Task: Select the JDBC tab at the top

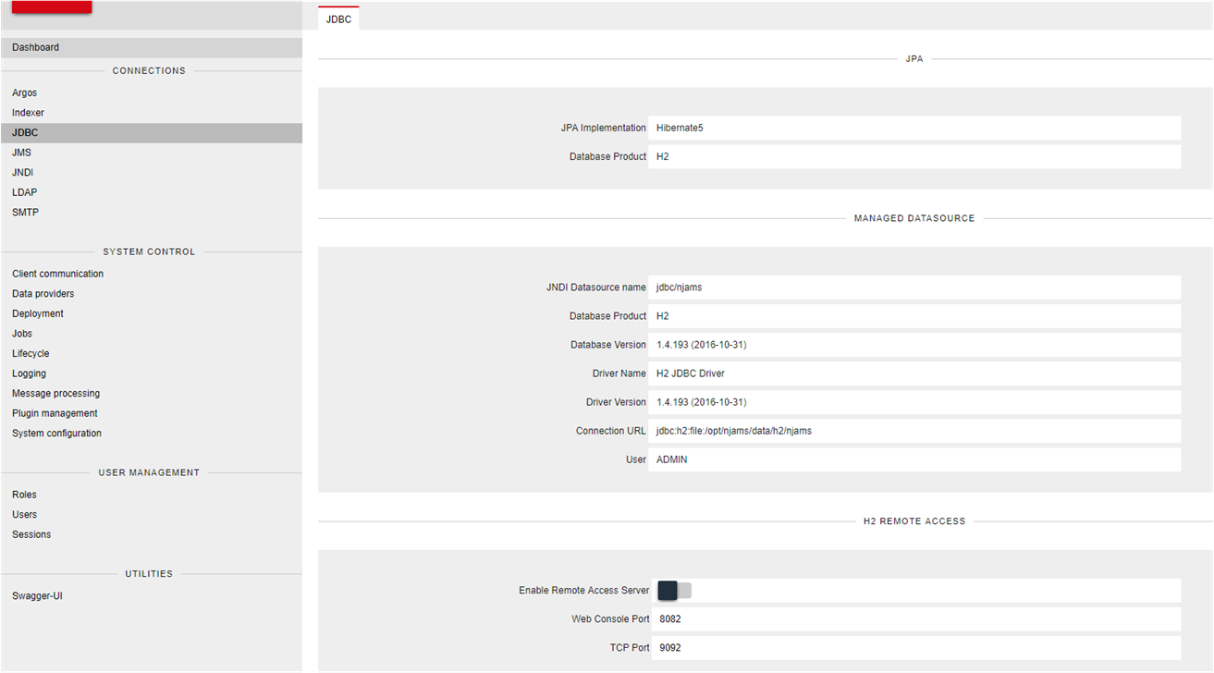Action: pyautogui.click(x=338, y=18)
